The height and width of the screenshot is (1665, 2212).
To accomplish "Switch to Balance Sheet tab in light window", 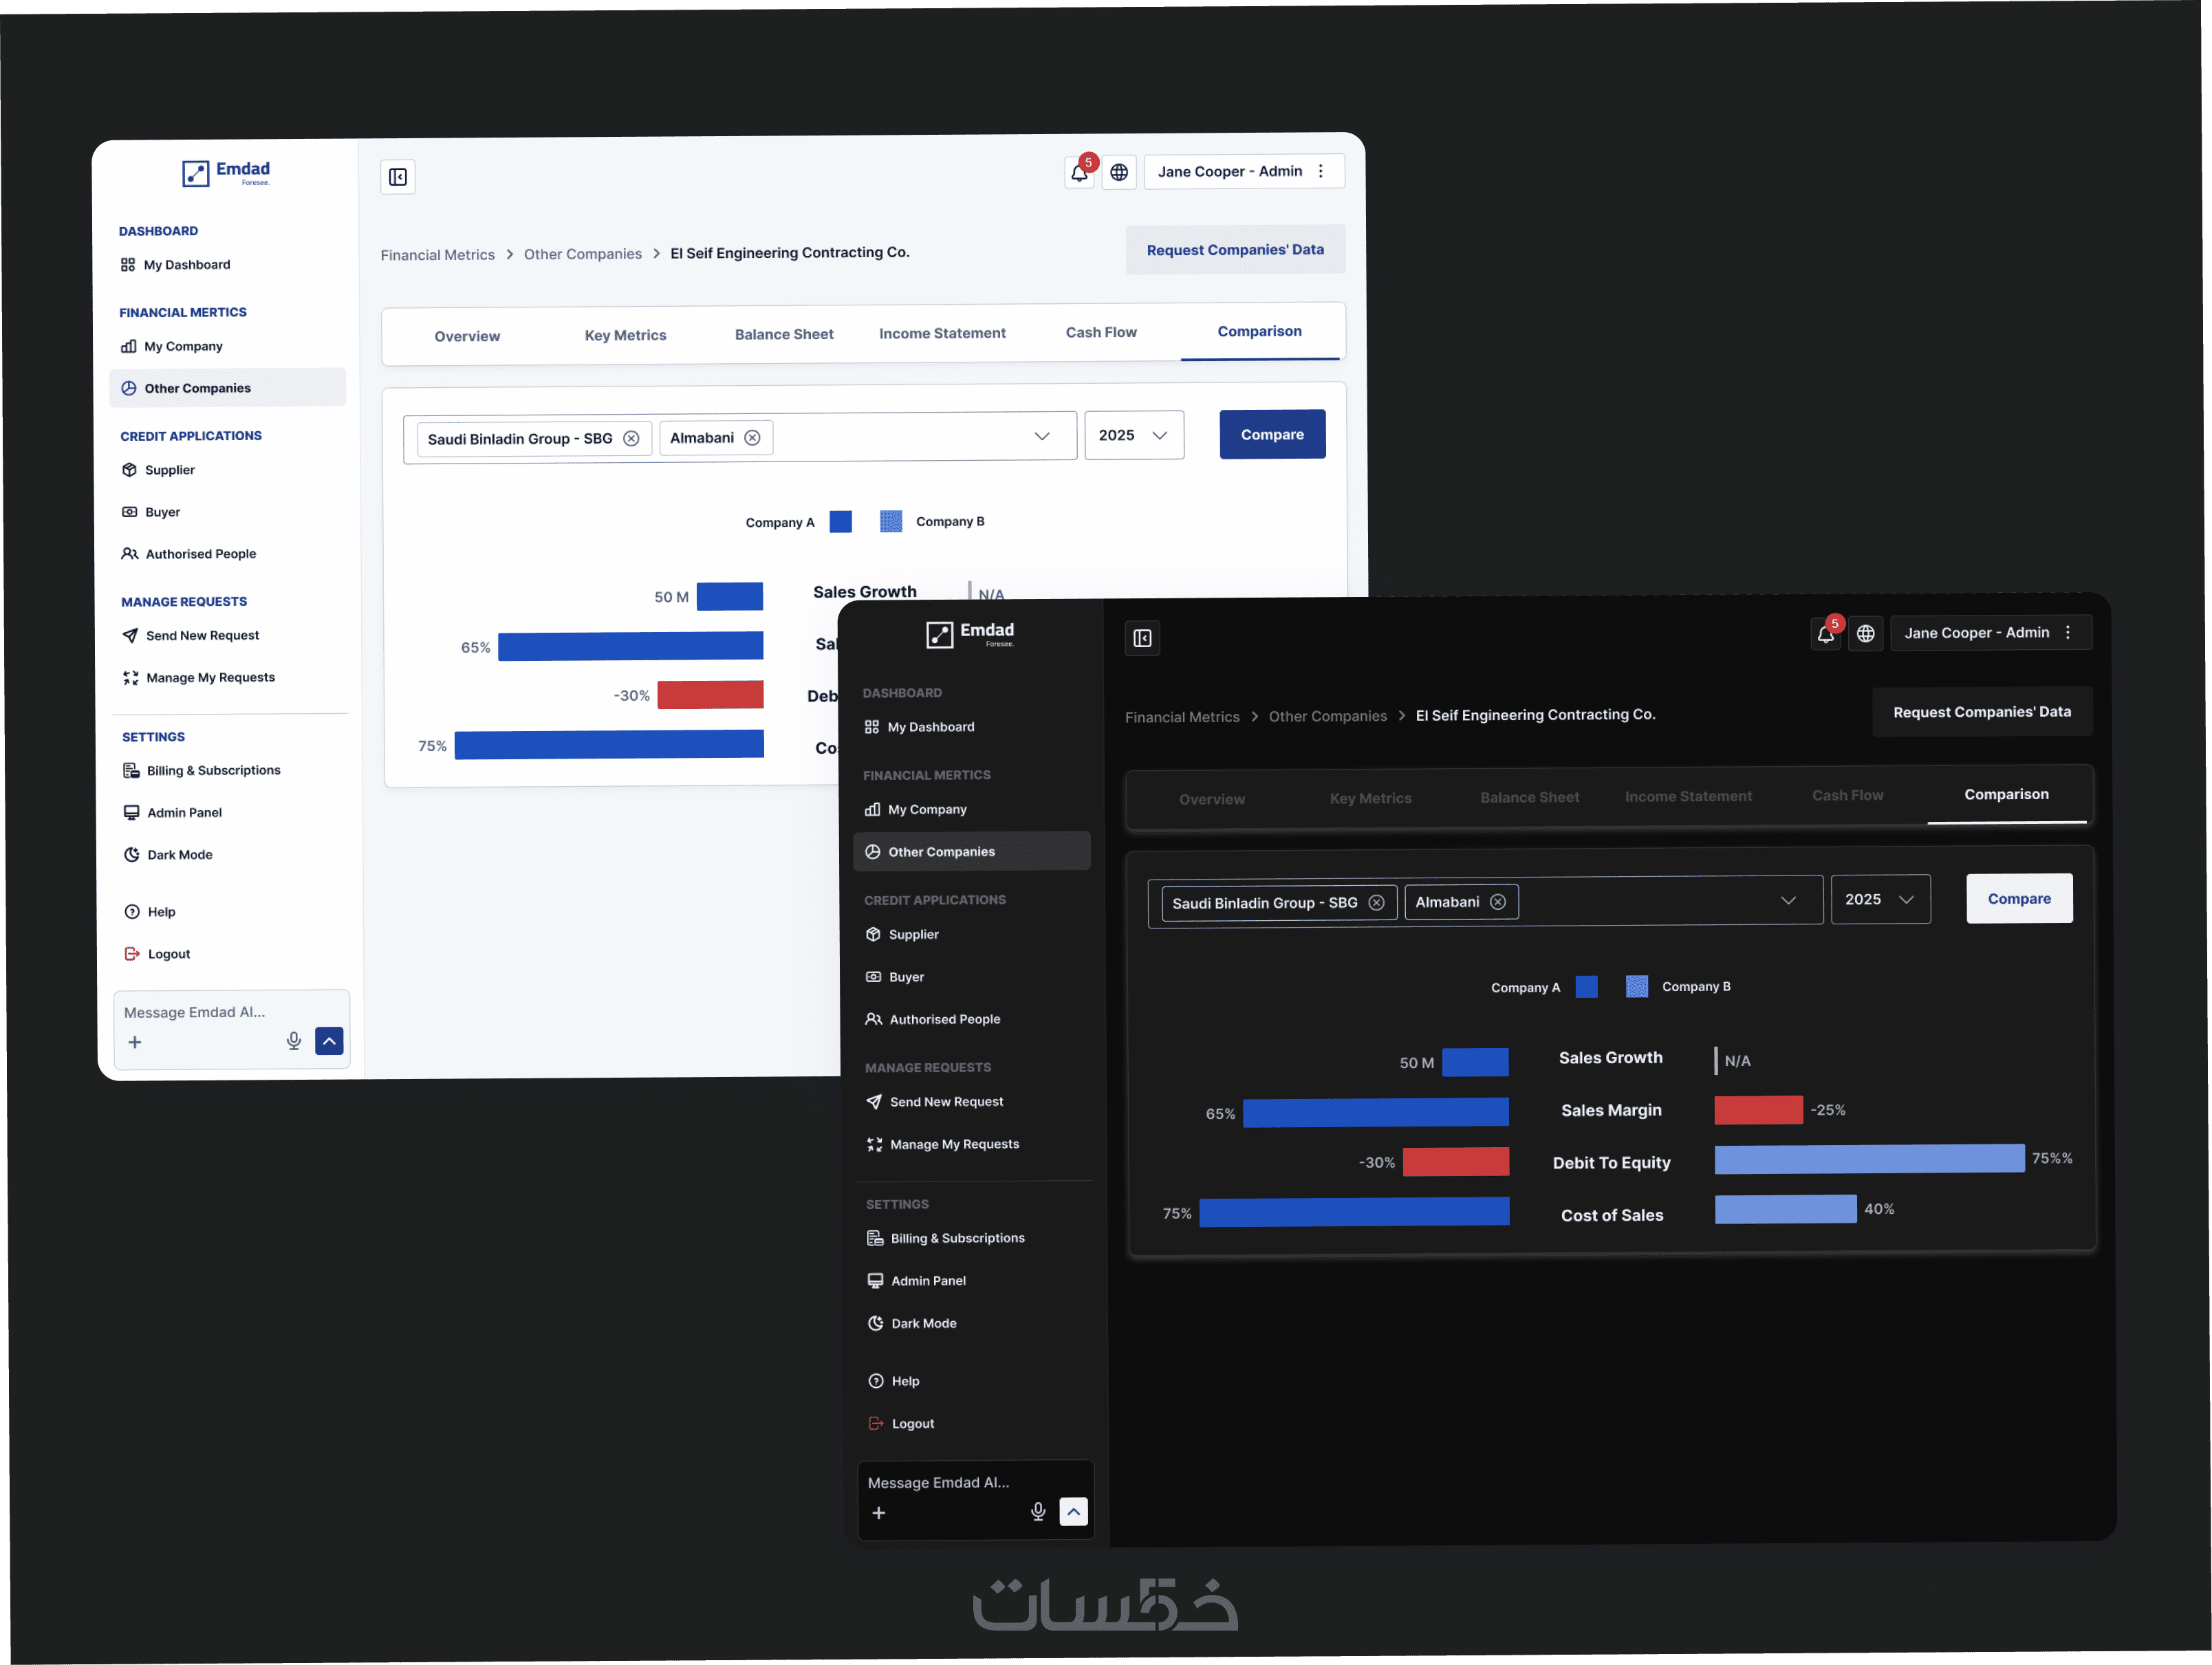I will click(783, 334).
